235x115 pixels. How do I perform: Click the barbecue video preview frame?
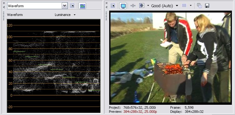pyautogui.click(x=171, y=57)
